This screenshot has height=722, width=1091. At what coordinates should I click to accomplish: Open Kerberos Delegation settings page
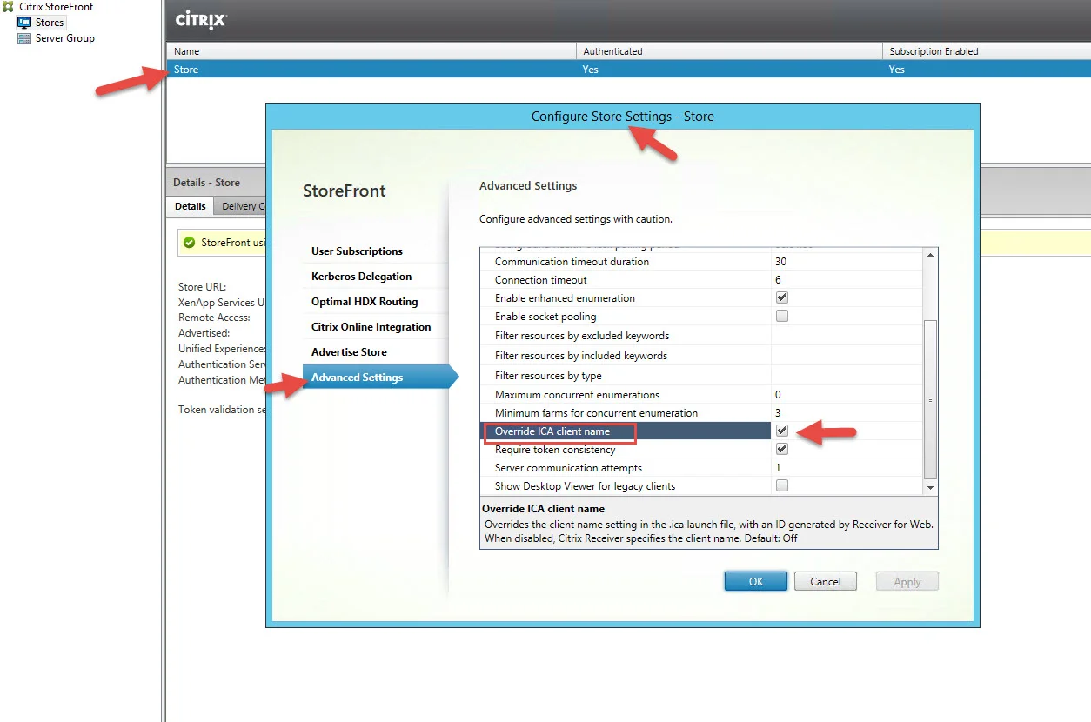(x=361, y=277)
